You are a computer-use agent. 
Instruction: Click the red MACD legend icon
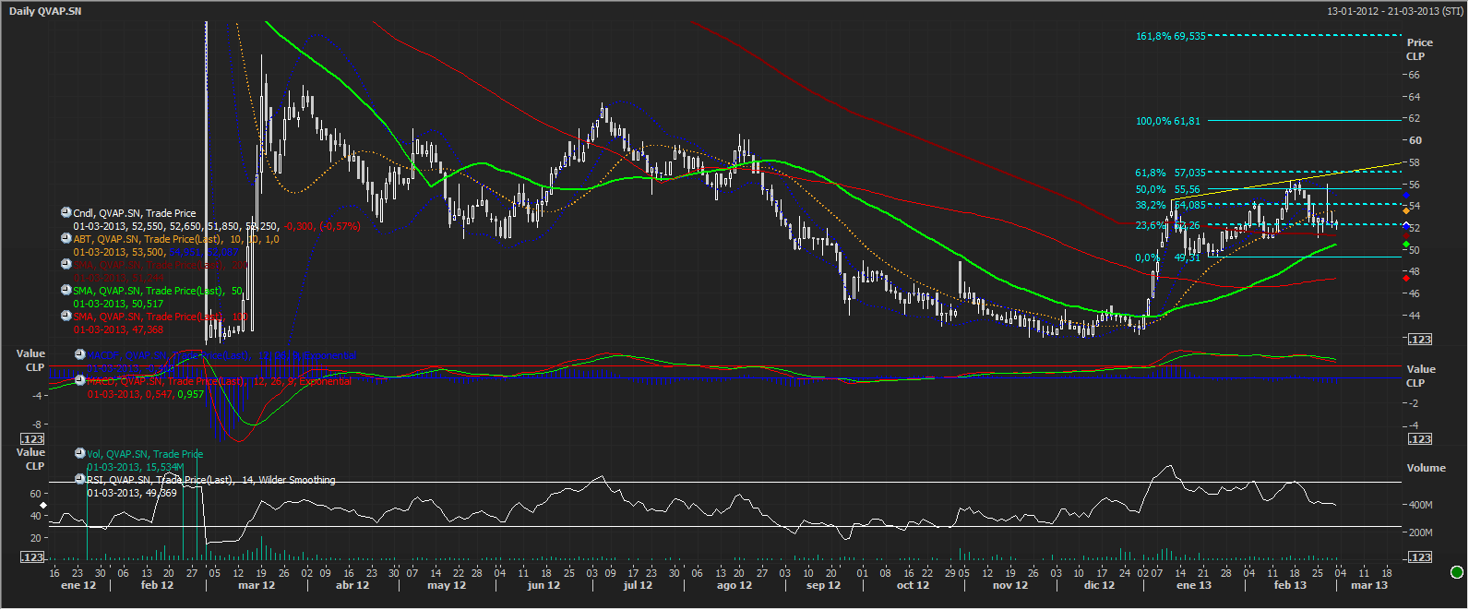pyautogui.click(x=80, y=380)
